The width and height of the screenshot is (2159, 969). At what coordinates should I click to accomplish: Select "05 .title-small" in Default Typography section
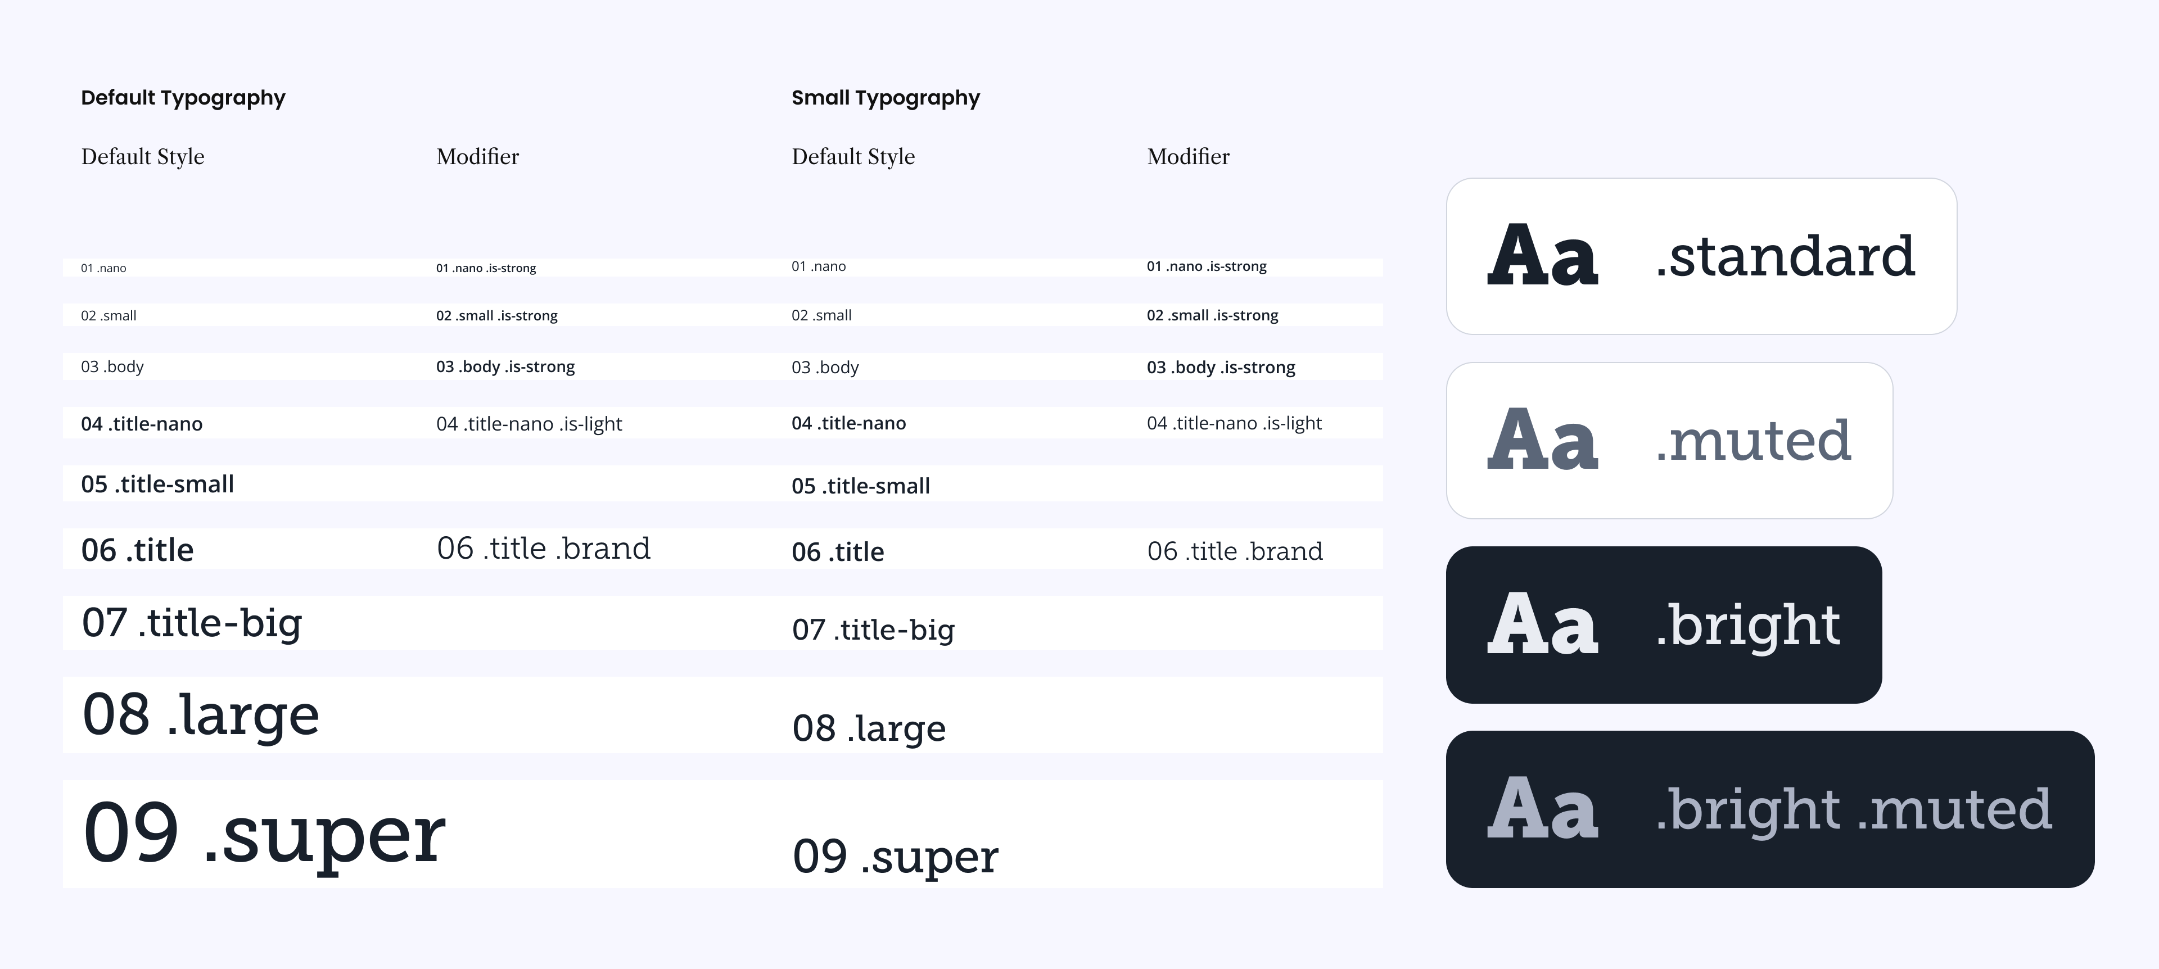coord(157,484)
